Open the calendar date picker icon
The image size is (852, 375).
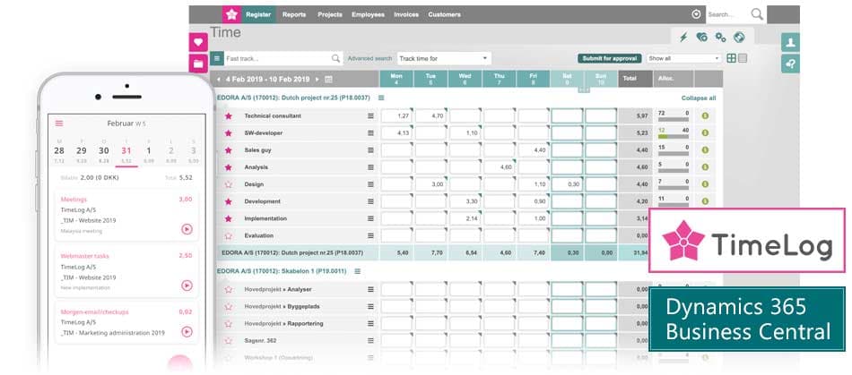(x=329, y=79)
